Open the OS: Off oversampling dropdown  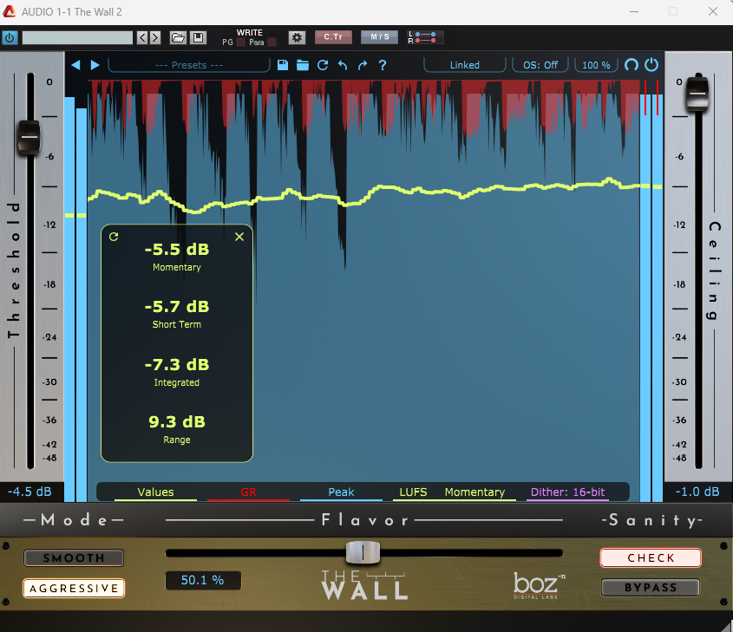coord(540,65)
